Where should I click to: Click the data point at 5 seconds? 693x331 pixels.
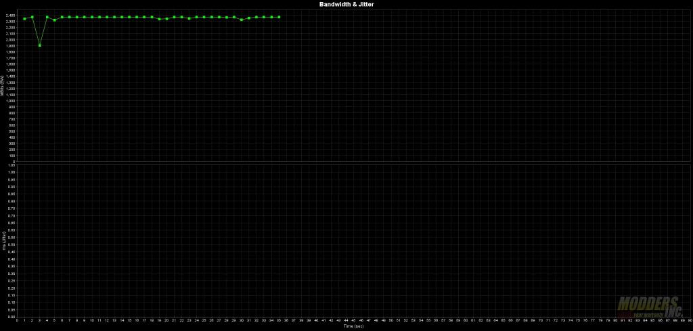point(54,20)
